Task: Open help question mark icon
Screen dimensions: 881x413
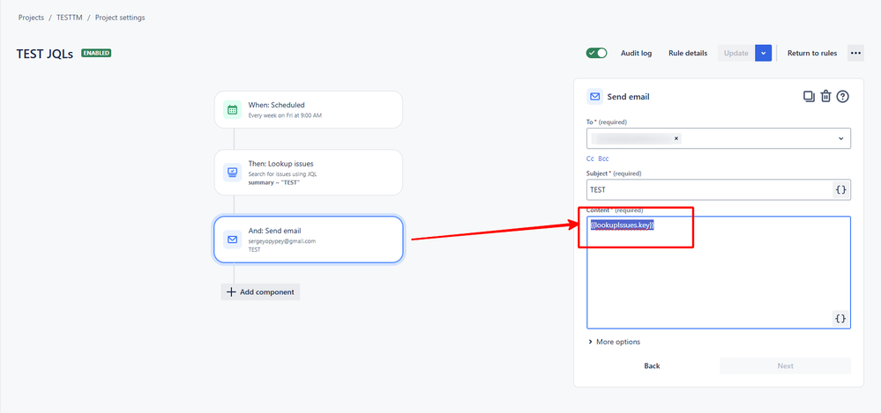Action: (842, 97)
